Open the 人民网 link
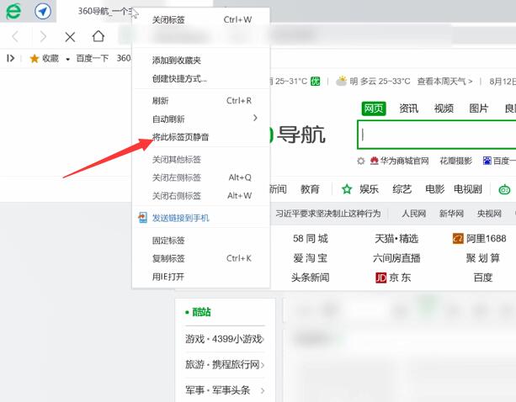516x402 pixels. [x=413, y=214]
